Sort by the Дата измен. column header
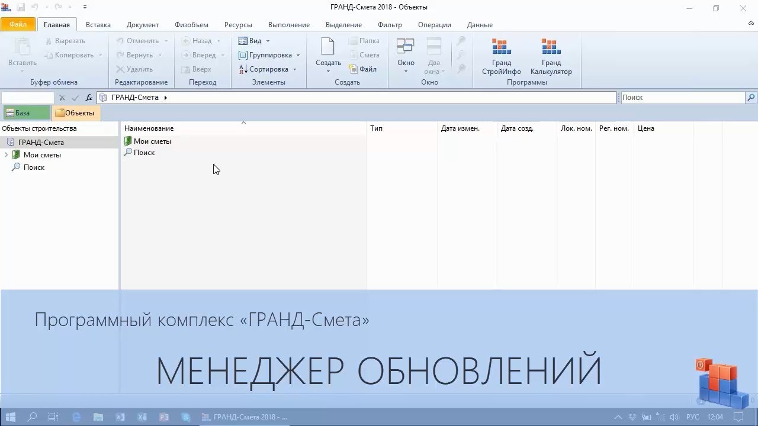 [x=467, y=128]
